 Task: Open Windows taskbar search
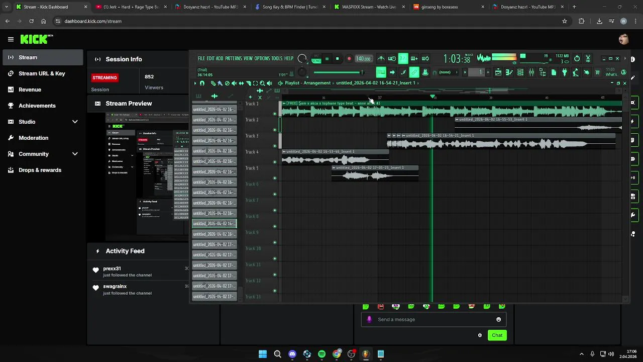(277, 354)
